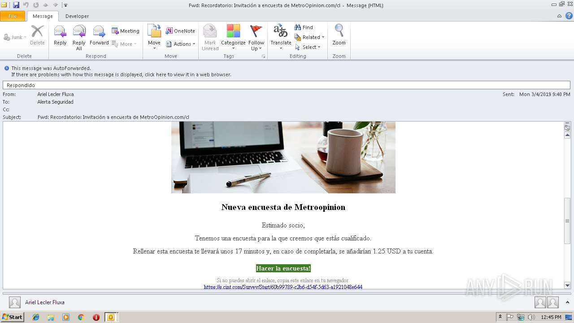Open the Windows Start menu
The height and width of the screenshot is (323, 574).
pyautogui.click(x=12, y=317)
